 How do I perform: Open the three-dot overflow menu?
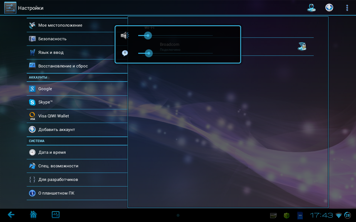click(347, 8)
